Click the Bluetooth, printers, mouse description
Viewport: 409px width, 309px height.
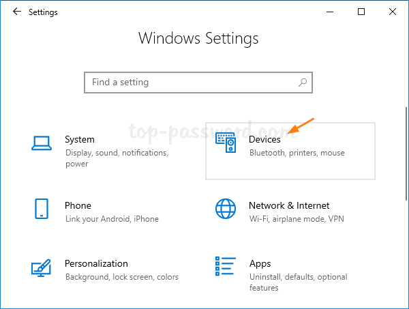coord(297,153)
